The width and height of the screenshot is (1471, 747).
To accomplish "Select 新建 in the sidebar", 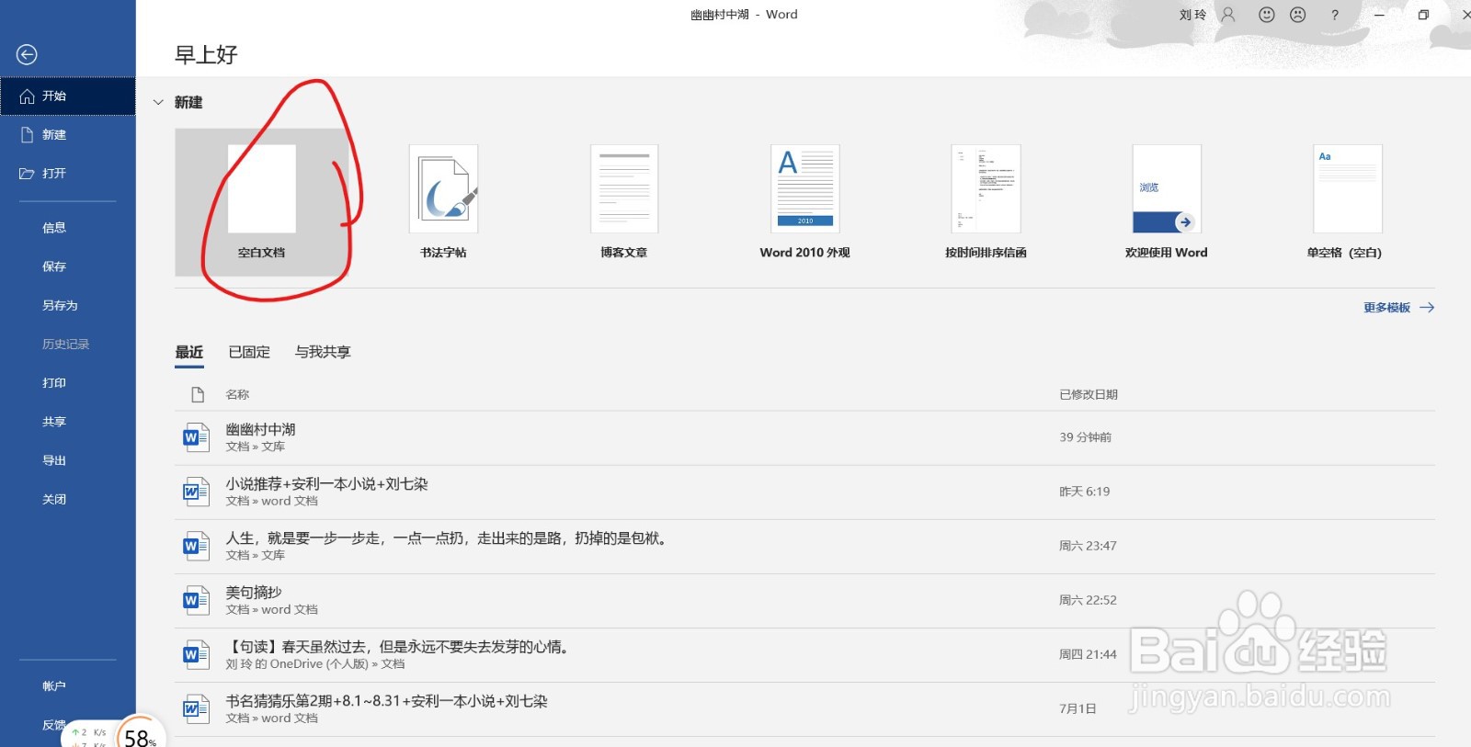I will 68,134.
